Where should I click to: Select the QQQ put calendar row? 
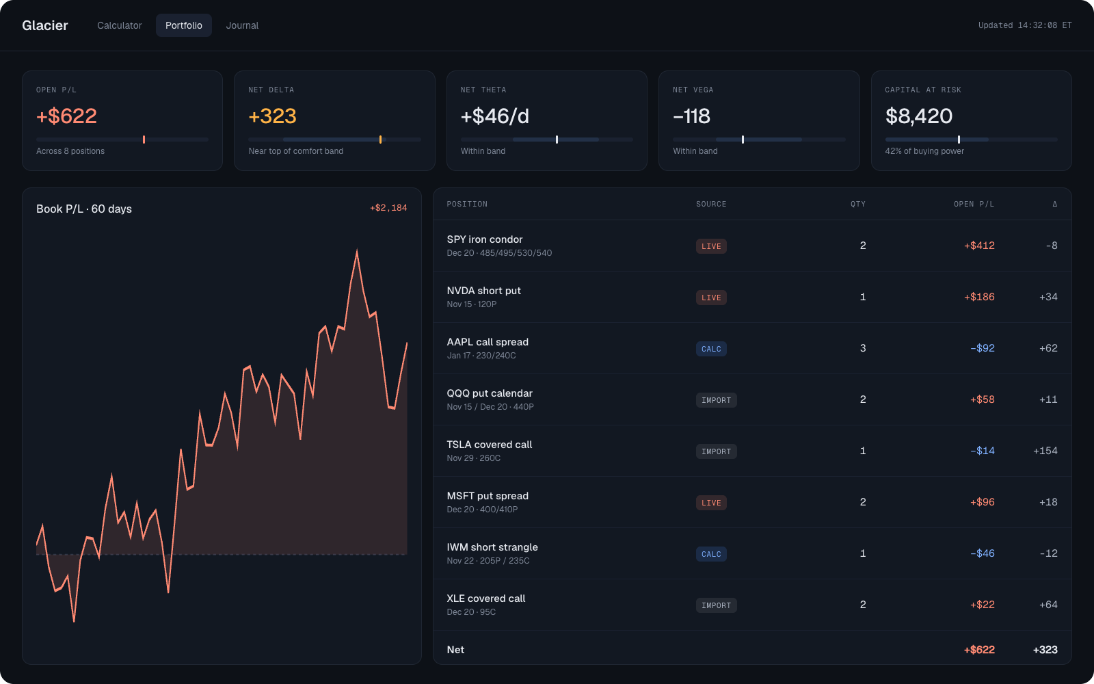[x=752, y=399]
